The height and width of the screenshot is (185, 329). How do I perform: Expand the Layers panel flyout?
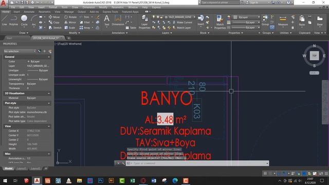coord(167,33)
